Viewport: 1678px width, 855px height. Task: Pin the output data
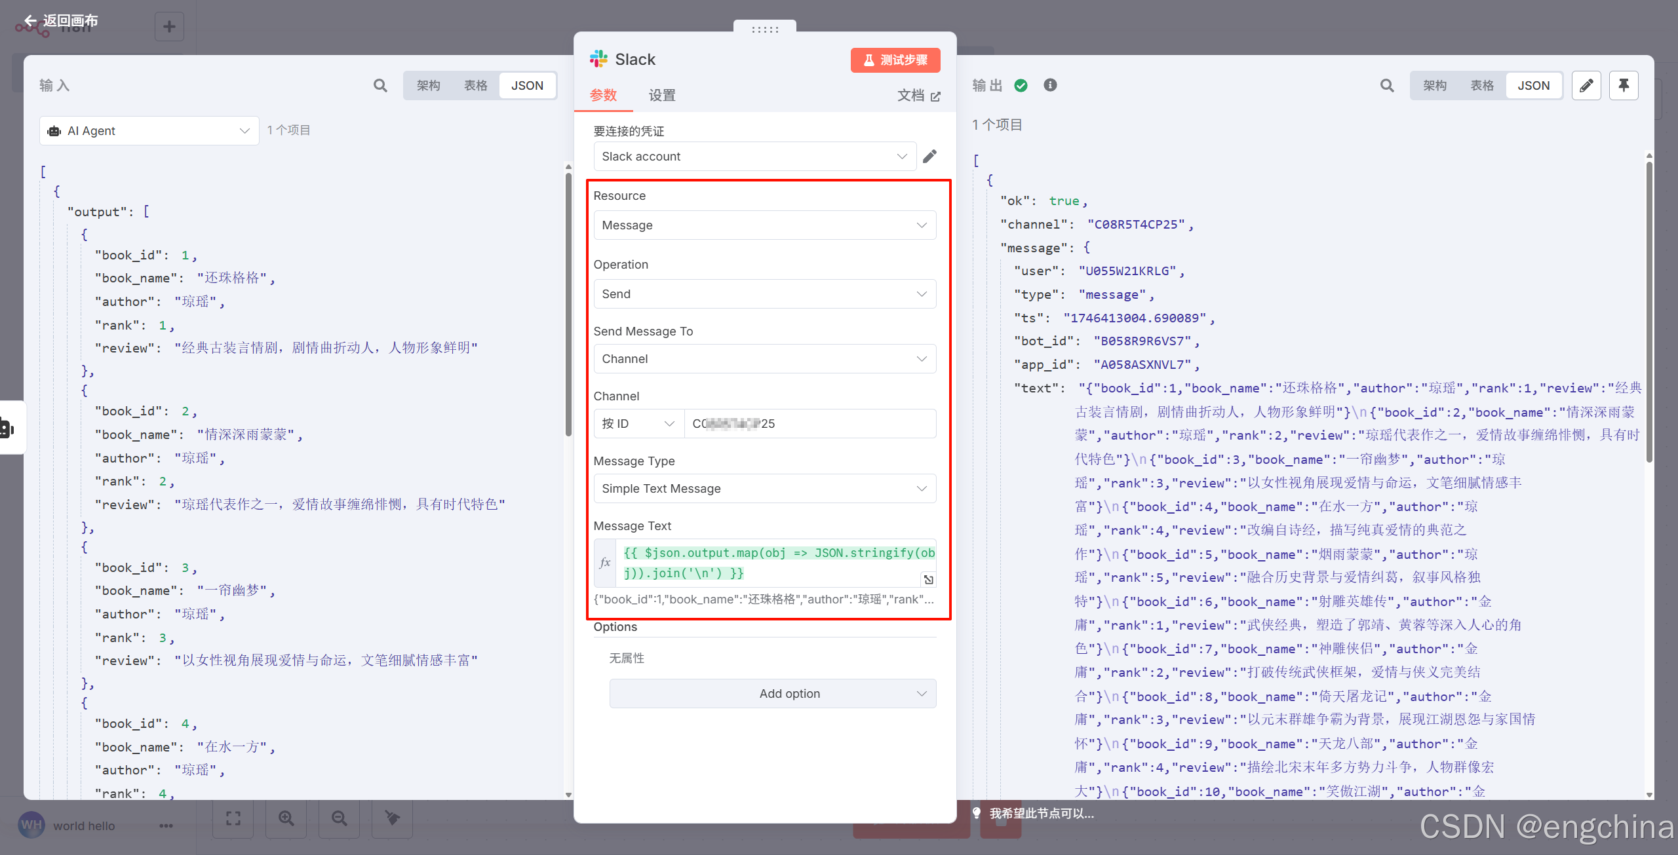[1624, 86]
